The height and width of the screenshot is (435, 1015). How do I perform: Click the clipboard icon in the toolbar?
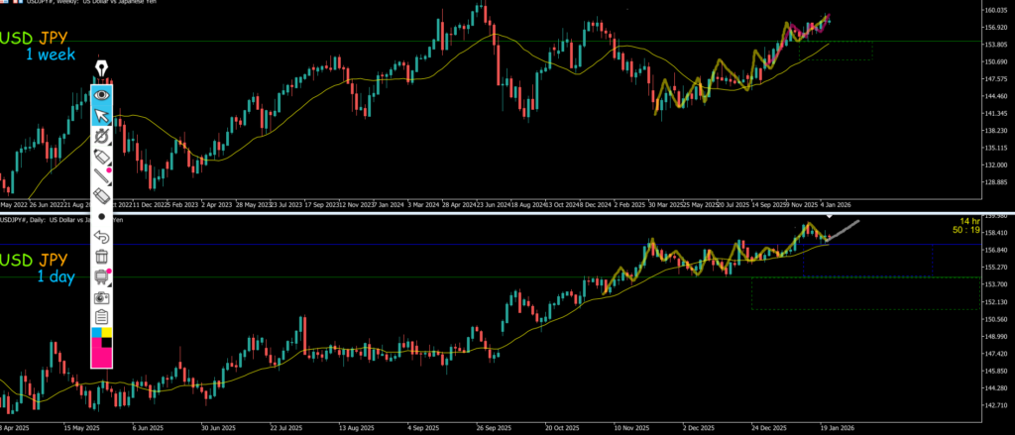click(x=101, y=316)
